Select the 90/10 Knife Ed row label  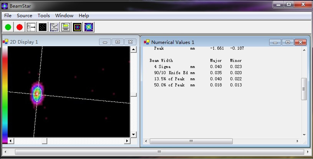click(x=171, y=73)
